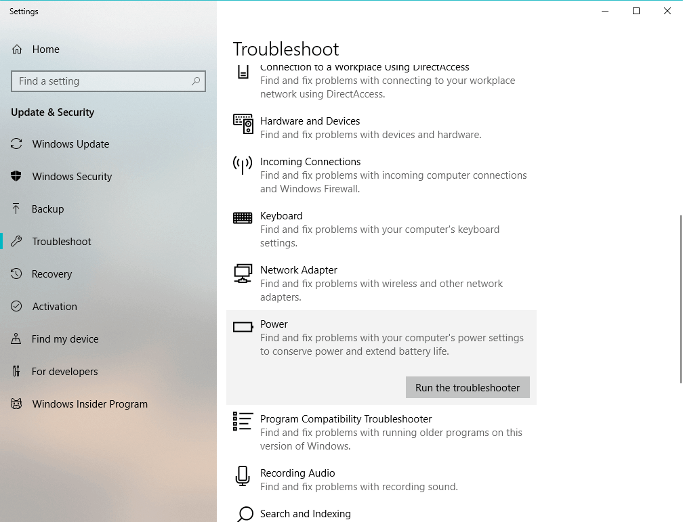Click the Find my device person icon

pos(16,339)
